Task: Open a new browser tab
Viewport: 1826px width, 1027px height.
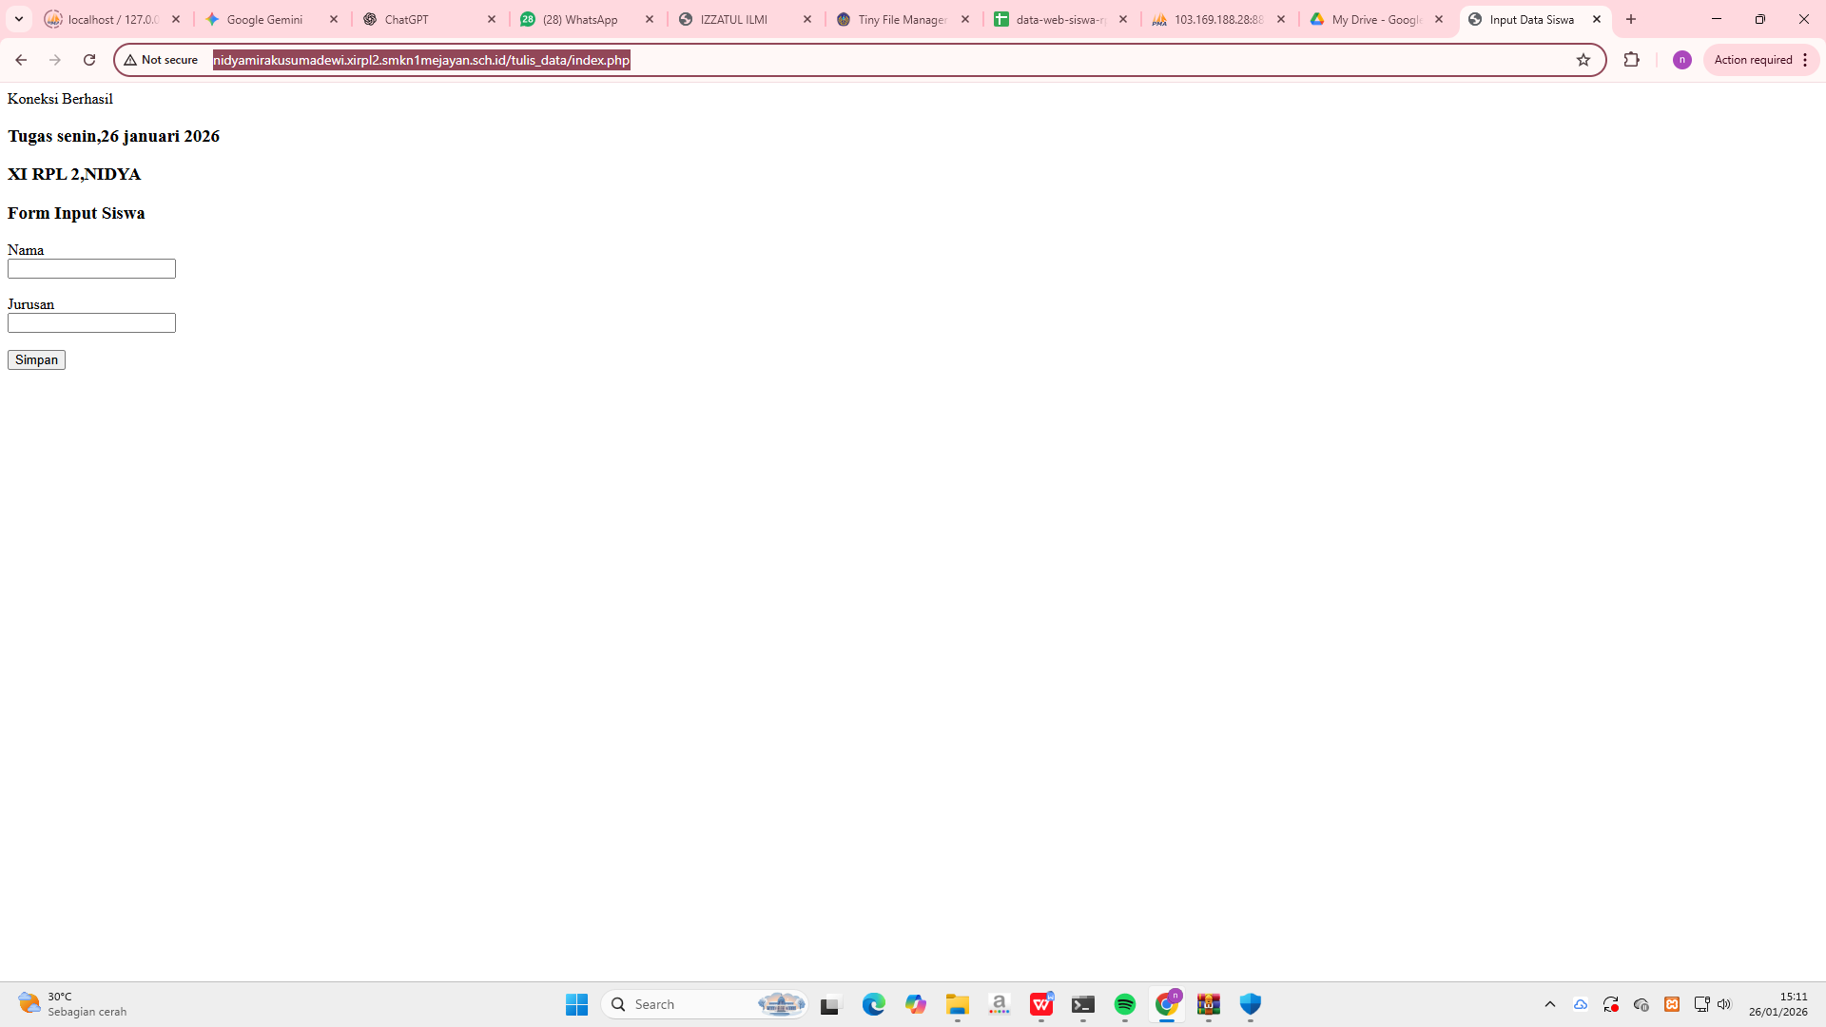Action: pyautogui.click(x=1631, y=19)
